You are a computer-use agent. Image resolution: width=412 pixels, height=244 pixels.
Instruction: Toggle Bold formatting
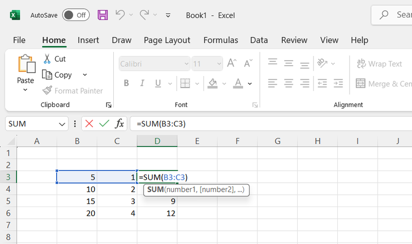pos(126,83)
